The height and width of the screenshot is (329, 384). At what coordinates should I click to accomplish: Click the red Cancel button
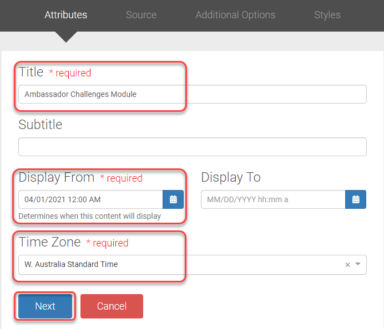[112, 306]
